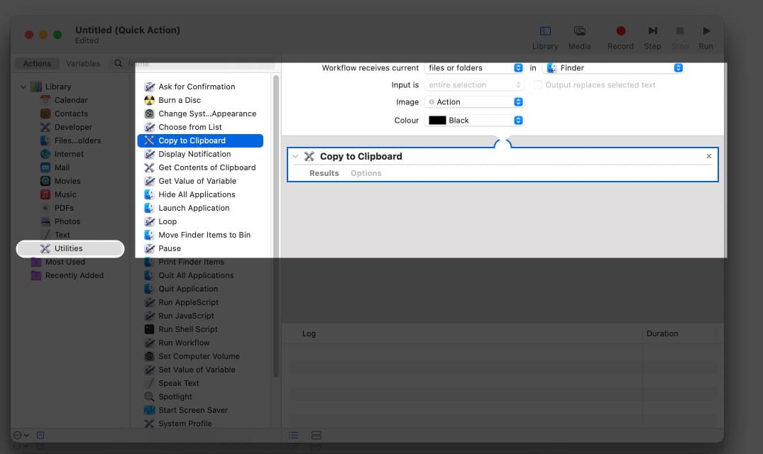
Task: Switch to the Variables tab
Action: [x=83, y=64]
